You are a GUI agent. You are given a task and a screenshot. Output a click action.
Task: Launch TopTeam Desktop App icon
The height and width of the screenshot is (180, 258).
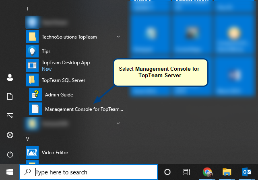point(32,65)
